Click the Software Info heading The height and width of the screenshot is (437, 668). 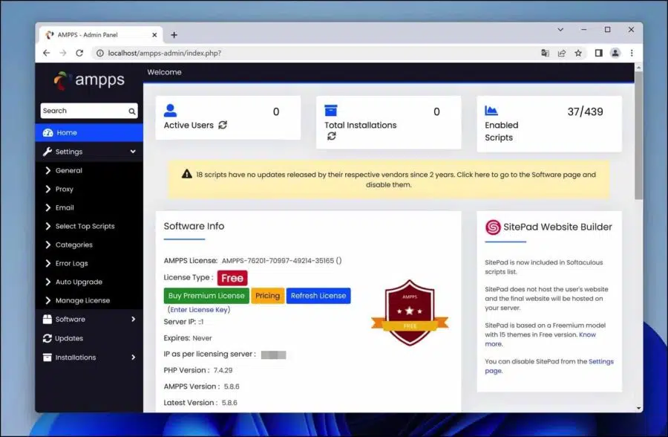[x=194, y=226]
